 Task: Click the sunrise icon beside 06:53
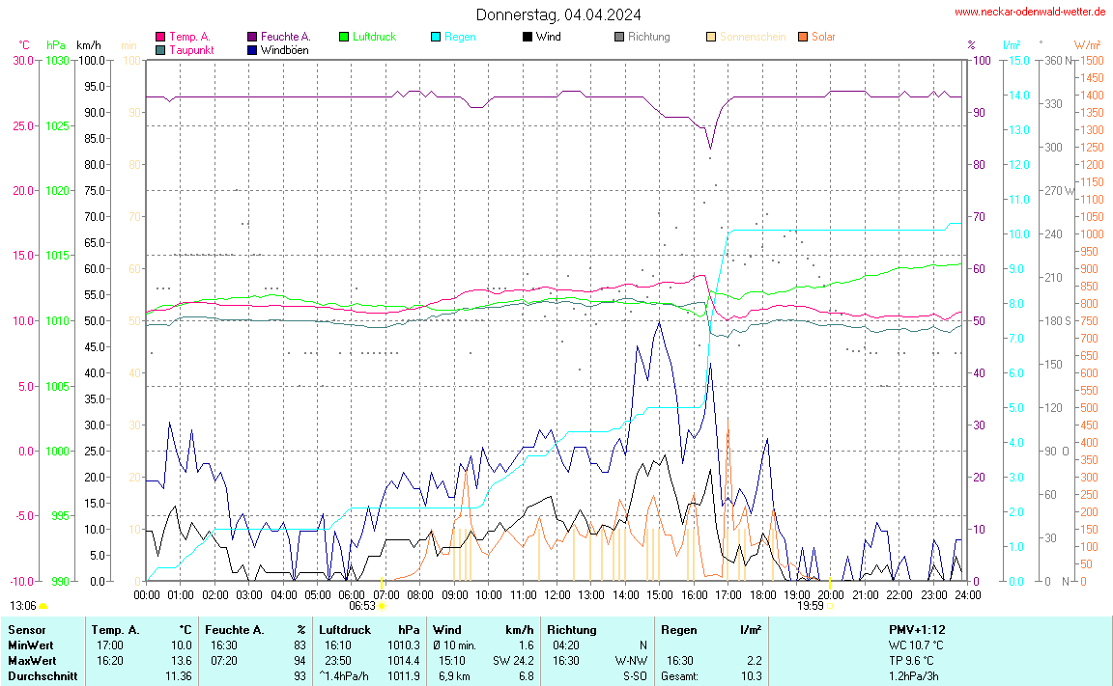(x=382, y=606)
